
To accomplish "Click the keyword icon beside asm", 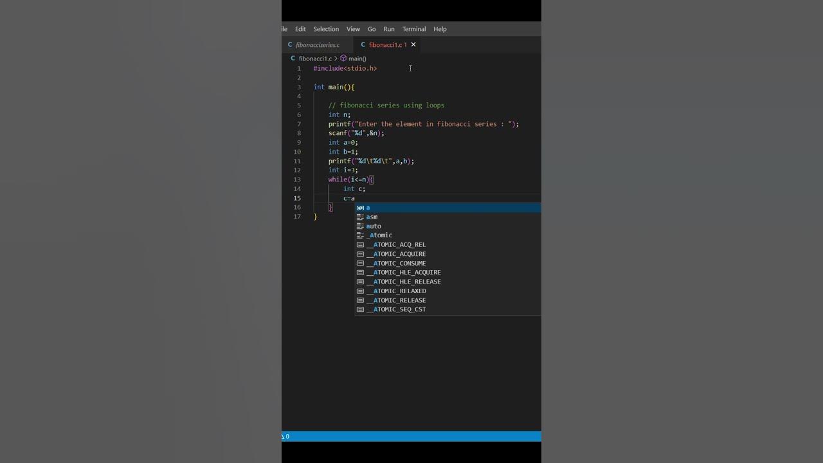I will (x=360, y=217).
